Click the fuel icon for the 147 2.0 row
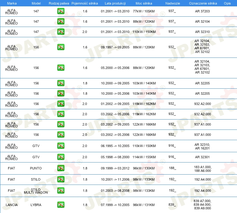 pyautogui.click(x=61, y=32)
